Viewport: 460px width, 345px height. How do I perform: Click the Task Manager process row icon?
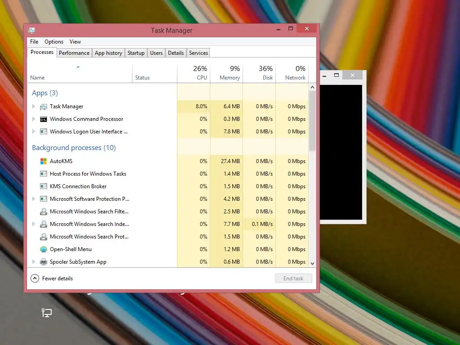pyautogui.click(x=44, y=106)
